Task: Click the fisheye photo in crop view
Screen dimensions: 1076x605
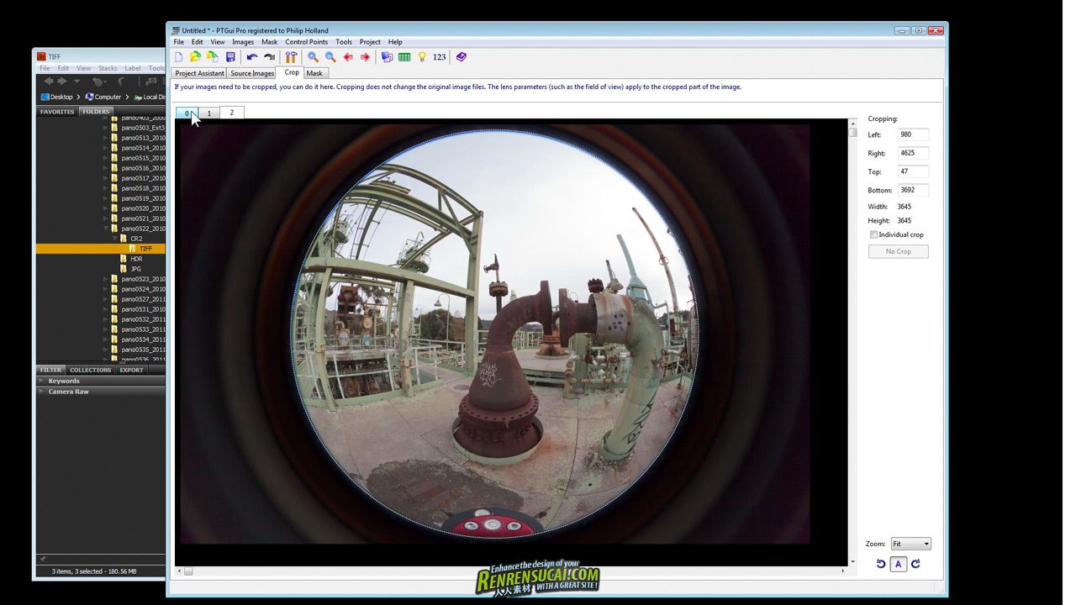Action: [x=494, y=334]
